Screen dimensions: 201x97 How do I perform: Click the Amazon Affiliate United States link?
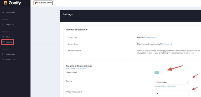point(165,86)
